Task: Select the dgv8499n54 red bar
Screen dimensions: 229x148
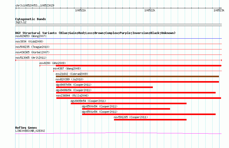Action: coord(129,103)
